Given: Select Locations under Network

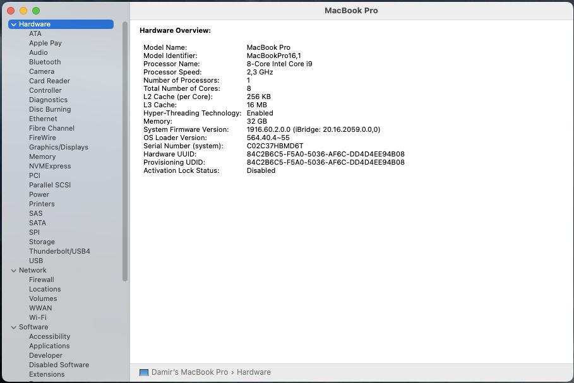Looking at the screenshot, I should pos(45,290).
